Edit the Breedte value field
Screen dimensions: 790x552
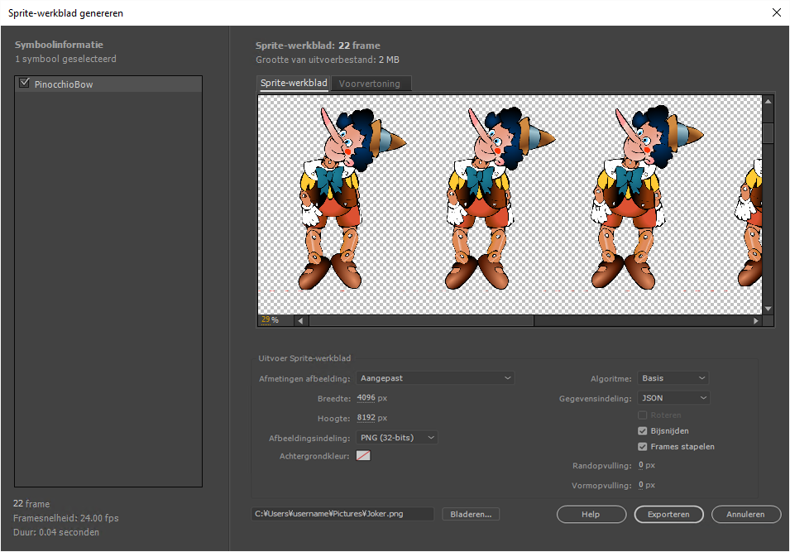(366, 397)
